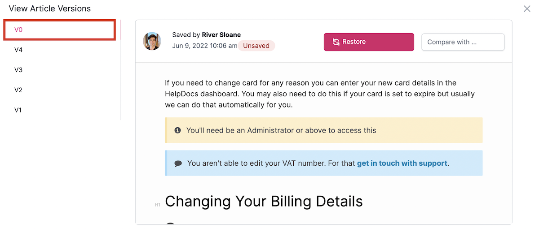Open the Compare with dropdown
The image size is (539, 232).
(x=463, y=42)
